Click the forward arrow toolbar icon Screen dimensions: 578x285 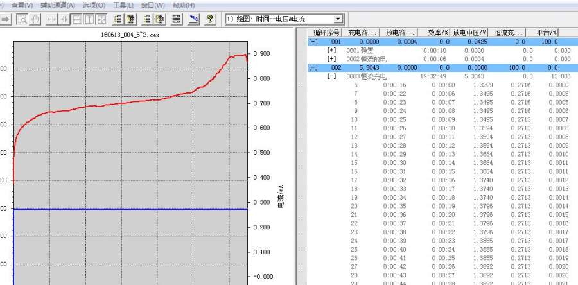pos(6,19)
